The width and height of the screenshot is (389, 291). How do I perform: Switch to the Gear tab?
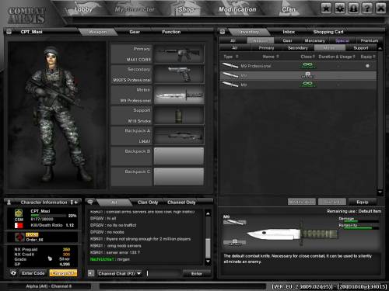pyautogui.click(x=135, y=32)
